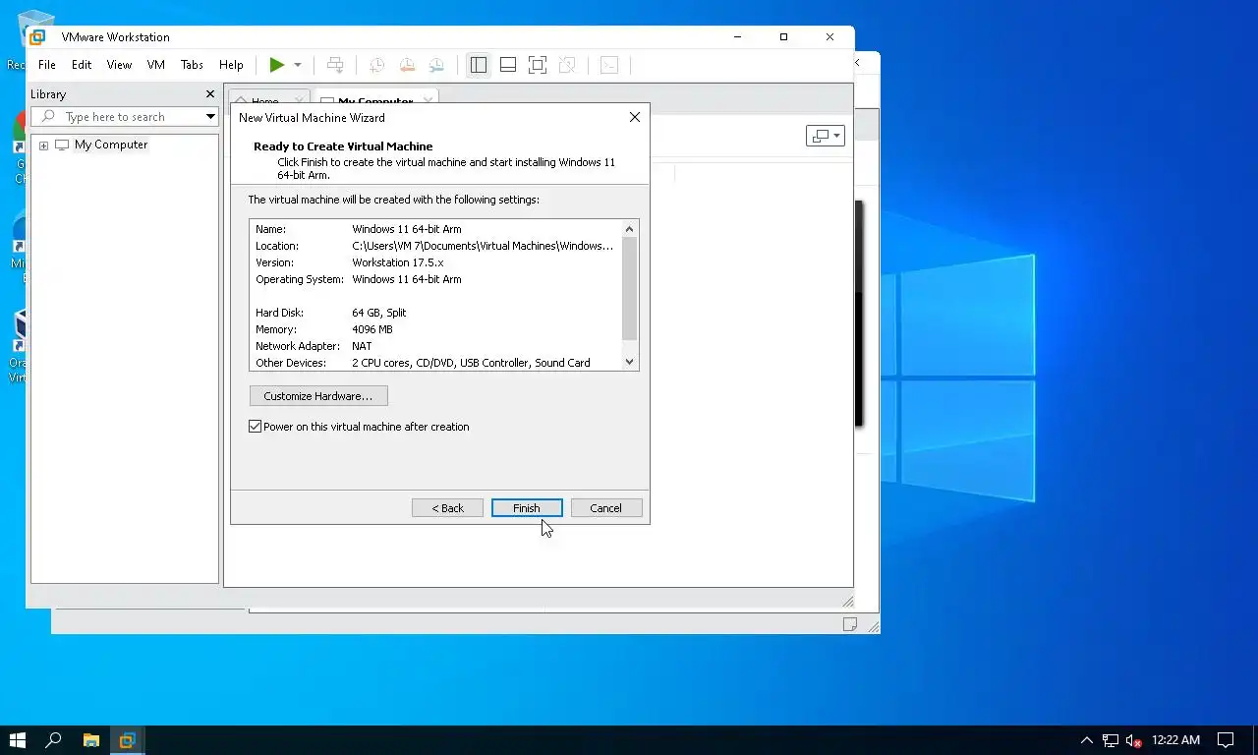Screen dimensions: 1258x755
Task: Click the VMware Workstation taskbar icon
Action: (127, 740)
